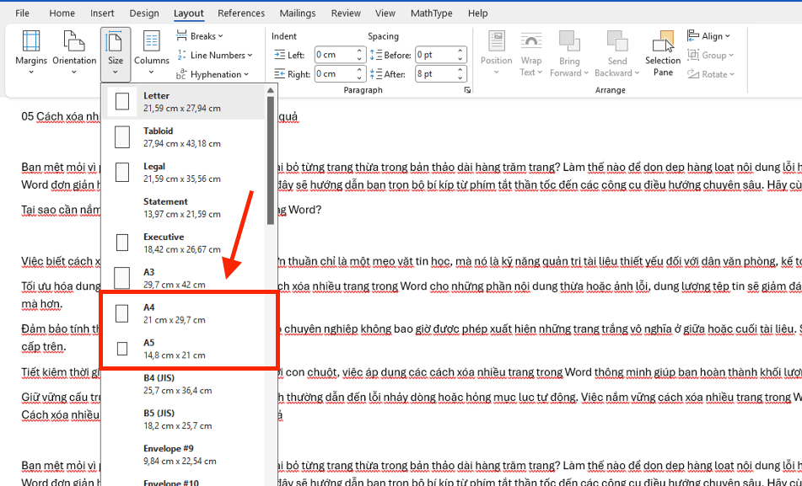Open the Columns gallery
Viewport: 802px width, 486px height.
coord(152,53)
